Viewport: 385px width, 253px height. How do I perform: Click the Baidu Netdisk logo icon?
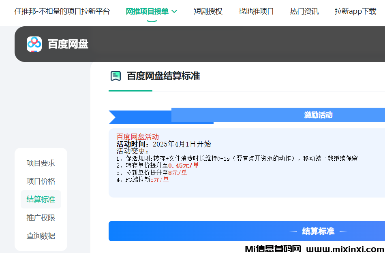[x=34, y=44]
